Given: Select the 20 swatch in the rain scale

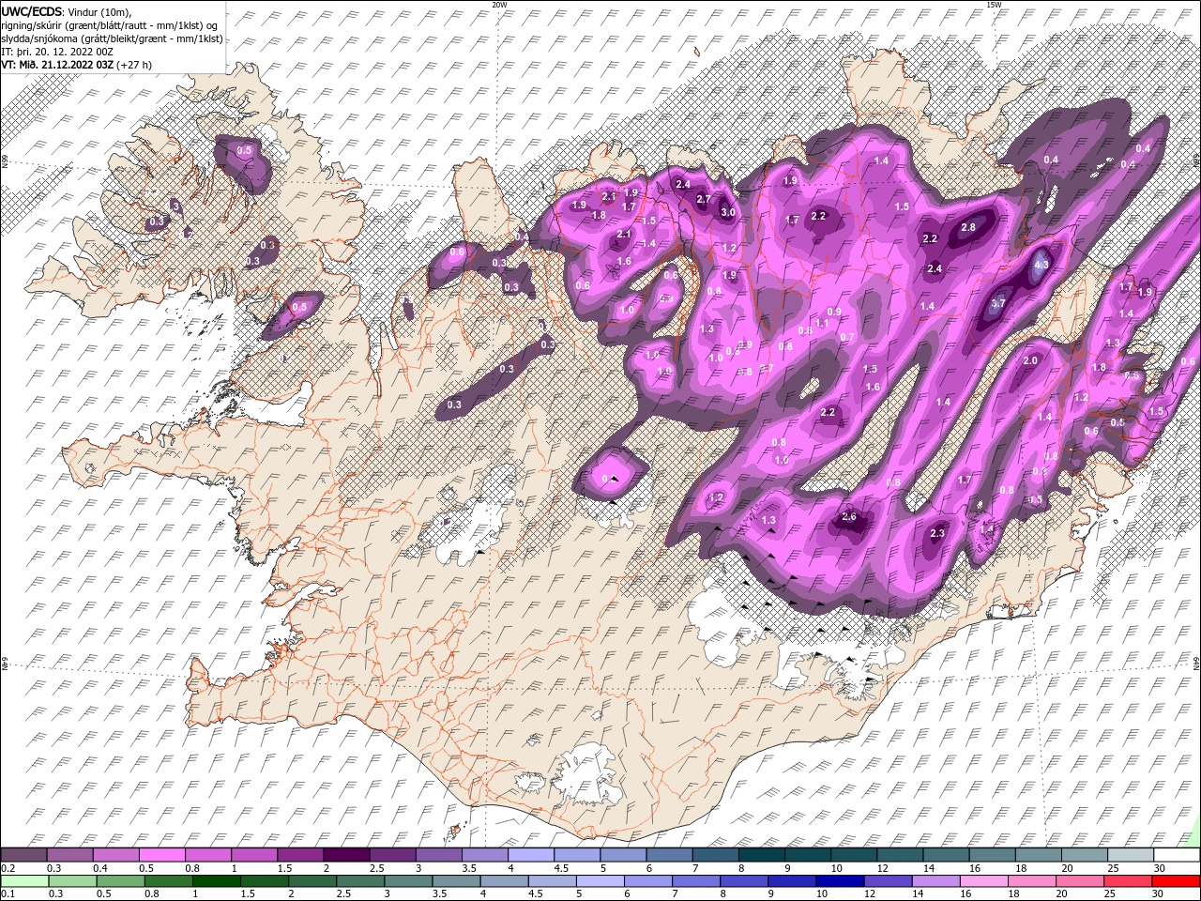Looking at the screenshot, I should (1079, 880).
